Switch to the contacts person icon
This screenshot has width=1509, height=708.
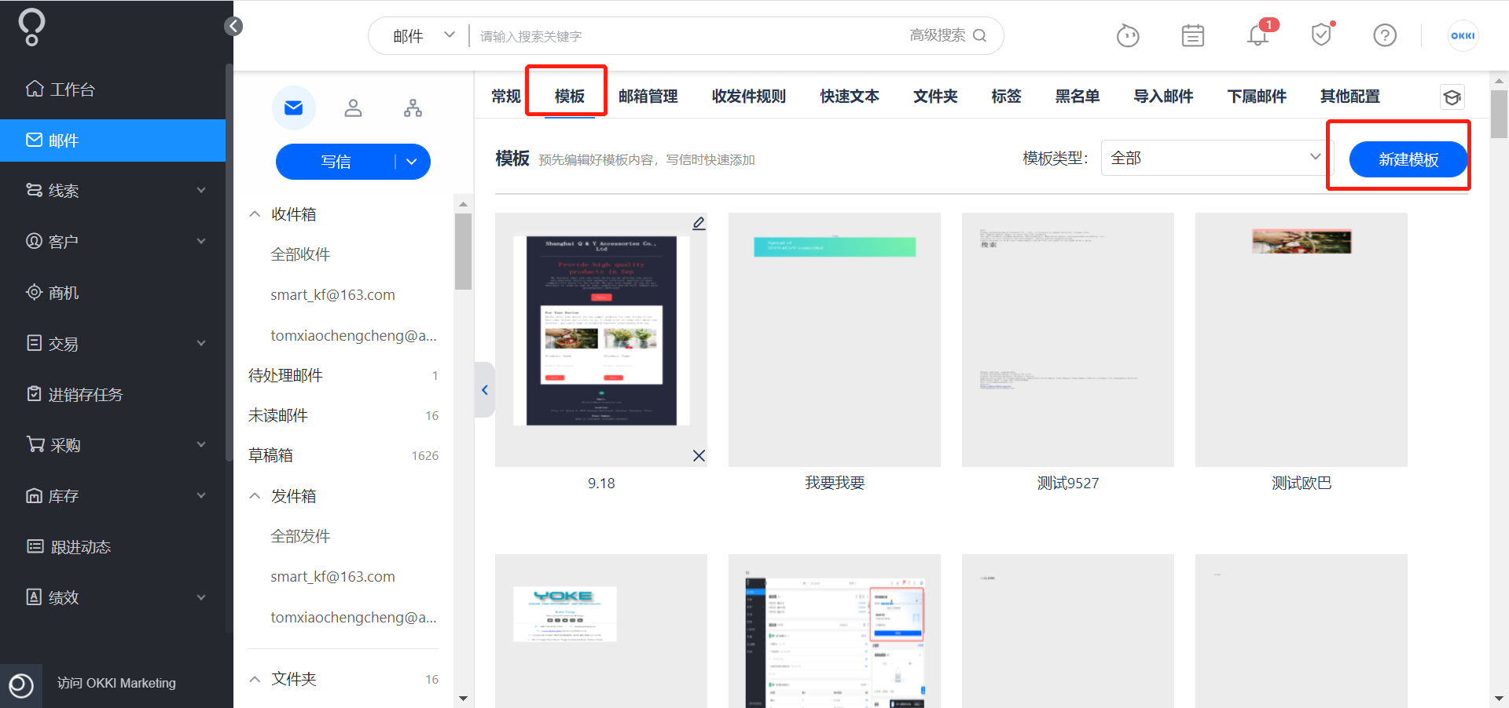(354, 108)
